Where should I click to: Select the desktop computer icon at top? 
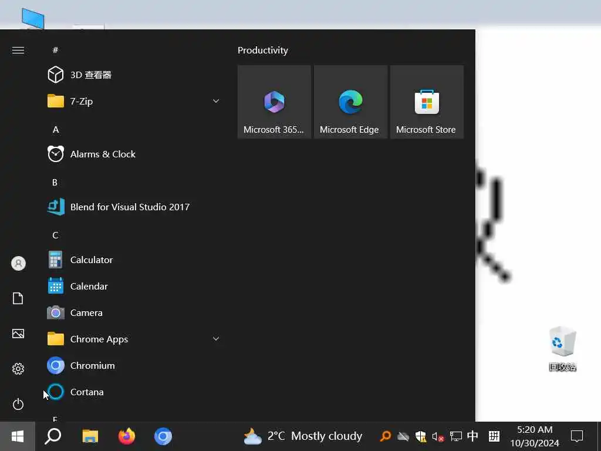[33, 18]
